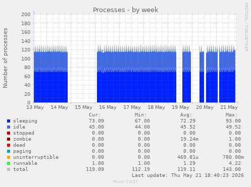251x187 pixels.
Task: Click idle minimum value 44.00
Action: point(142,127)
